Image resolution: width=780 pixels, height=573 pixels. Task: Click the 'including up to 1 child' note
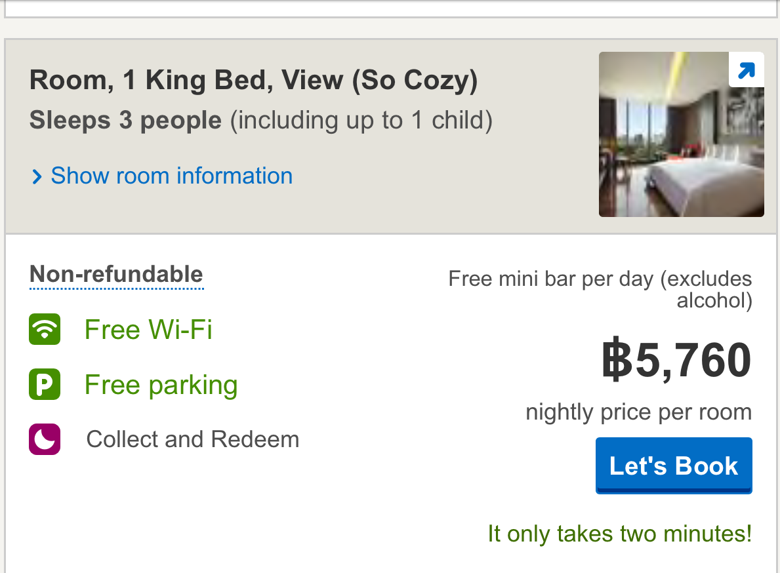[361, 121]
